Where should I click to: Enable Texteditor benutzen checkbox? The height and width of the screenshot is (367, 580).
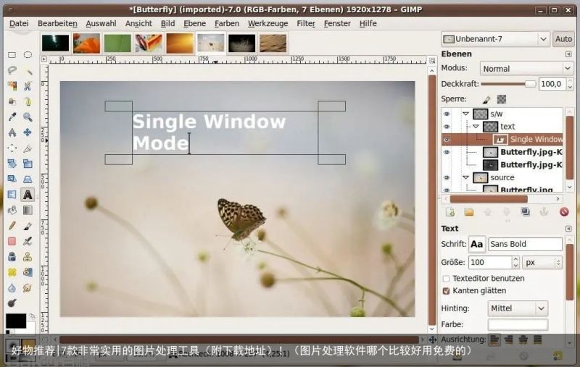pyautogui.click(x=446, y=279)
